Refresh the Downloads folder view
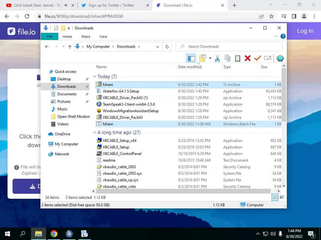 tap(167, 47)
